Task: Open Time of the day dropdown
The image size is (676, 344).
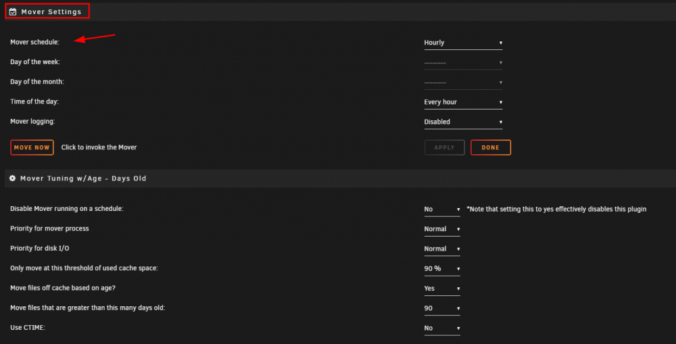Action: tap(463, 102)
